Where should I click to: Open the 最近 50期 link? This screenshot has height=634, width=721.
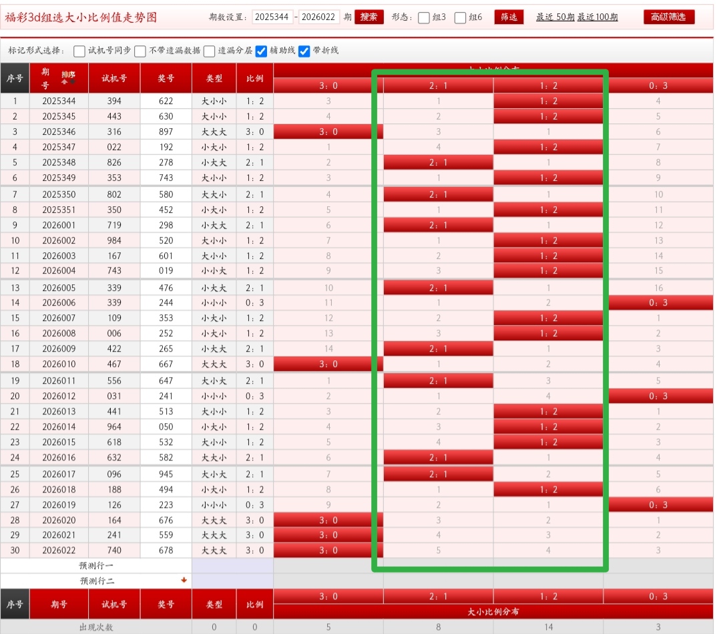point(555,17)
